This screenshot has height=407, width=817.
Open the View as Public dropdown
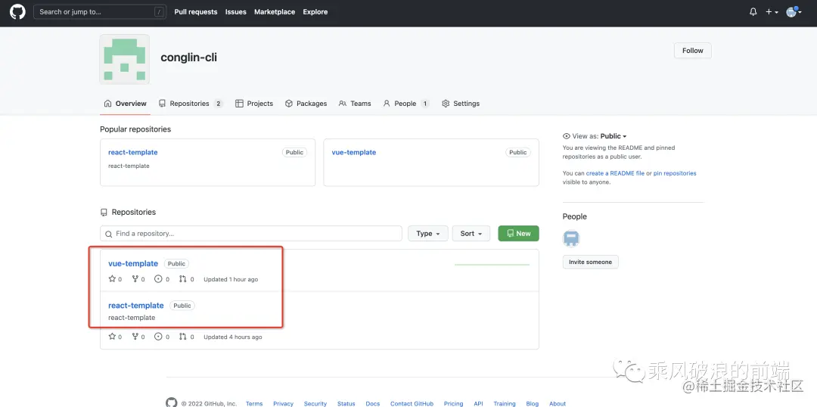[595, 136]
